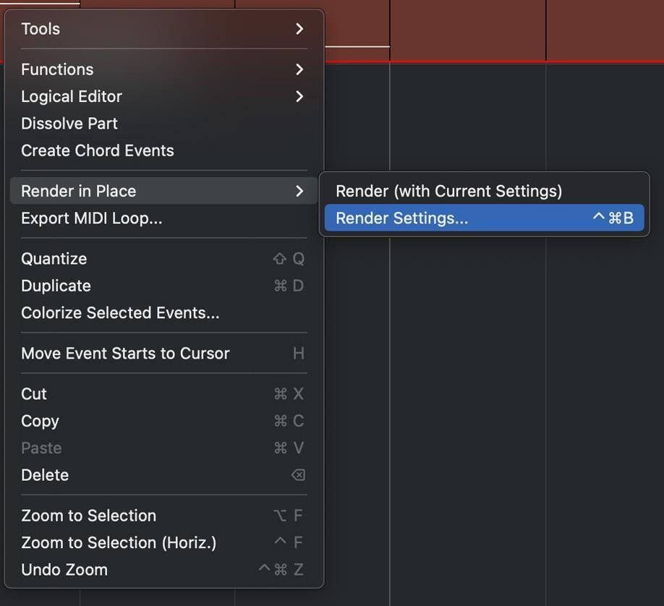The height and width of the screenshot is (606, 664).
Task: Choose Zoom to Selection
Action: [x=164, y=516]
